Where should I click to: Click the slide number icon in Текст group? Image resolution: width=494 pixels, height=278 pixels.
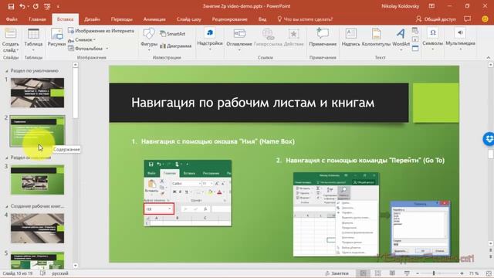415,39
